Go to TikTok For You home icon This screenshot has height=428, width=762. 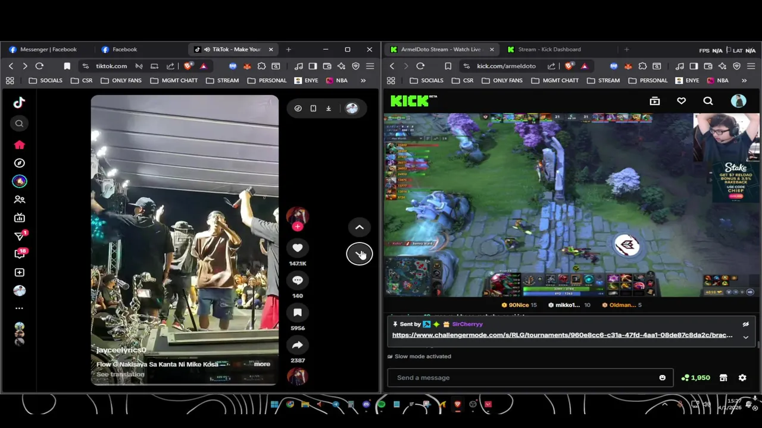click(19, 145)
